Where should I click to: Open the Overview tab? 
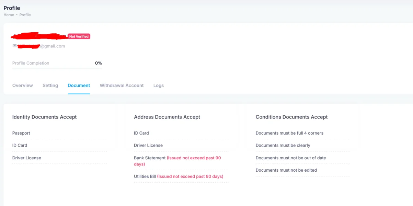(x=23, y=85)
